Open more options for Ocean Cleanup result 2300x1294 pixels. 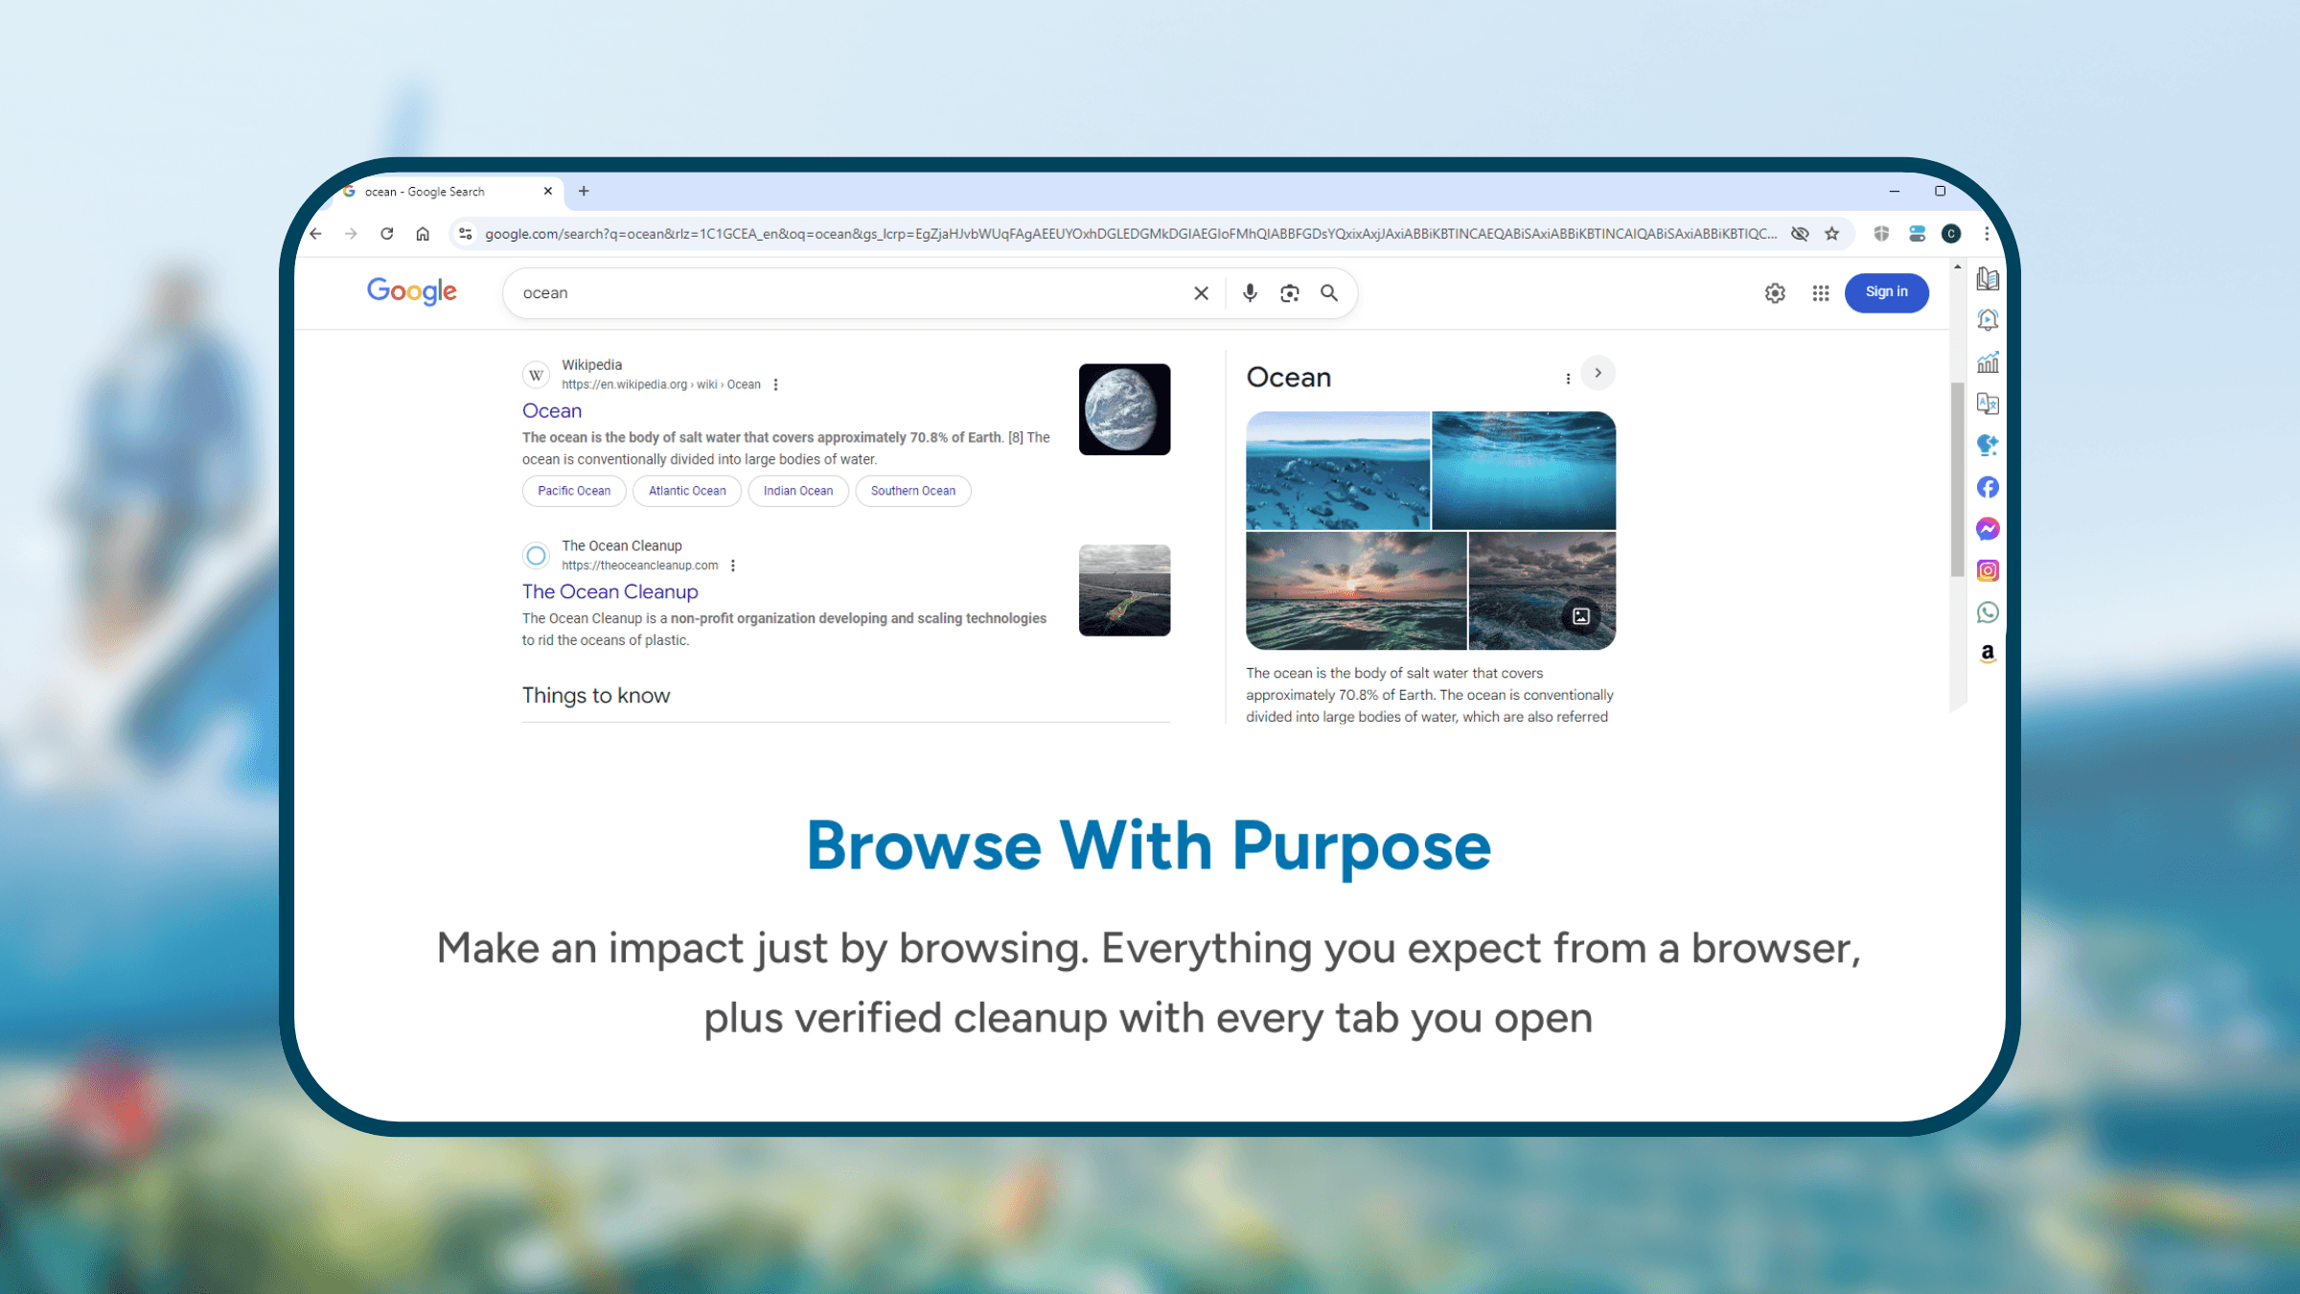pos(733,566)
